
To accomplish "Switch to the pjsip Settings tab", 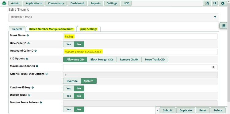I will click(89, 29).
